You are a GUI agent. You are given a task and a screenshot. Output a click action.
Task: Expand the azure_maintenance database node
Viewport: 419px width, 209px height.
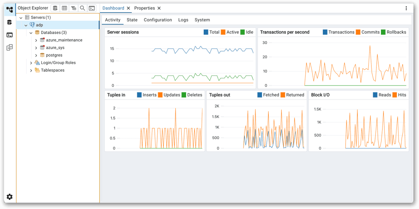(x=36, y=40)
